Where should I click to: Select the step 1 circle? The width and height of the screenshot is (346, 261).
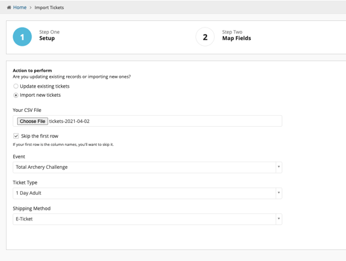(22, 37)
